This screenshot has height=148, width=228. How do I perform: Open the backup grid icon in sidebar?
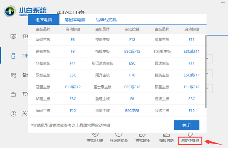click(13, 75)
